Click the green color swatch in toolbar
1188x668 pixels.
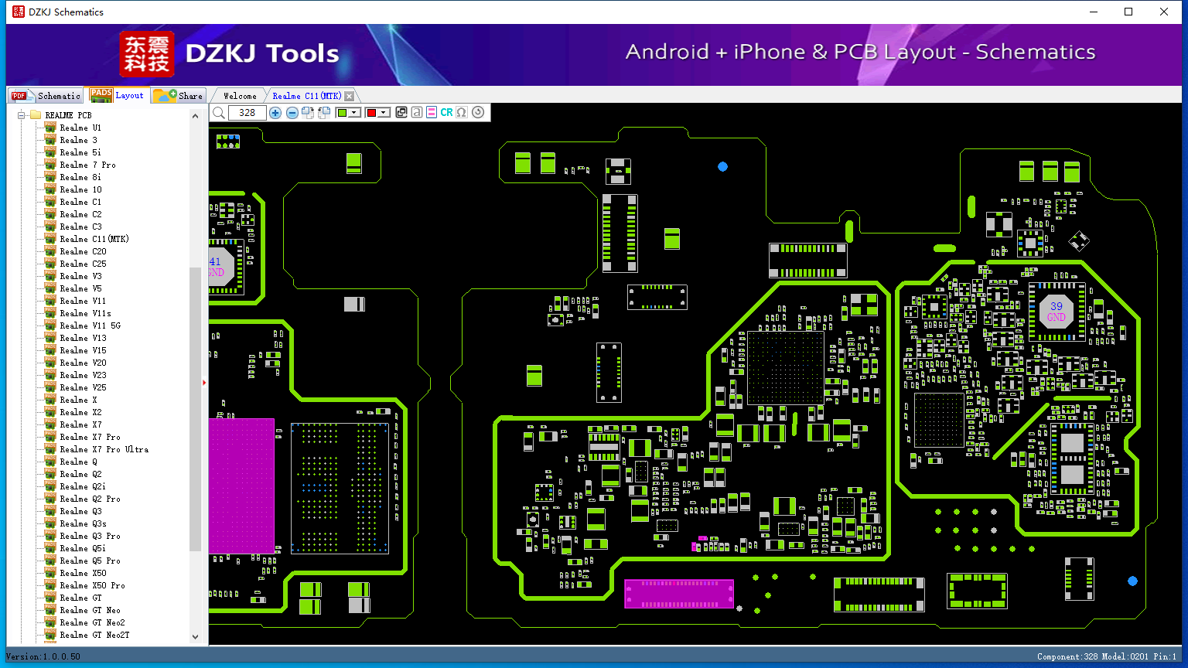pos(342,113)
